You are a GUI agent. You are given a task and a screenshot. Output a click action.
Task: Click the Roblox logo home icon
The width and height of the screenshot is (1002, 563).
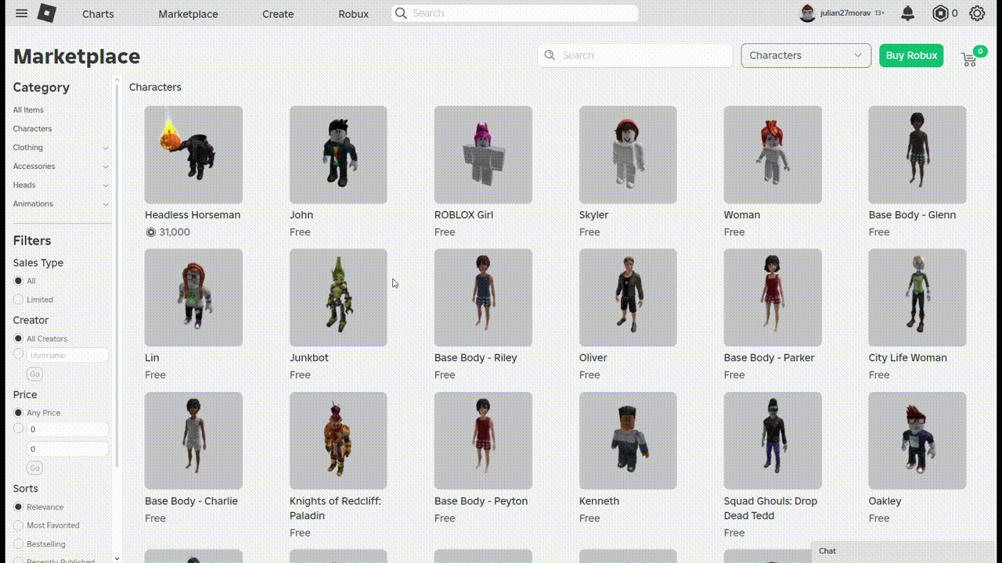coord(47,13)
